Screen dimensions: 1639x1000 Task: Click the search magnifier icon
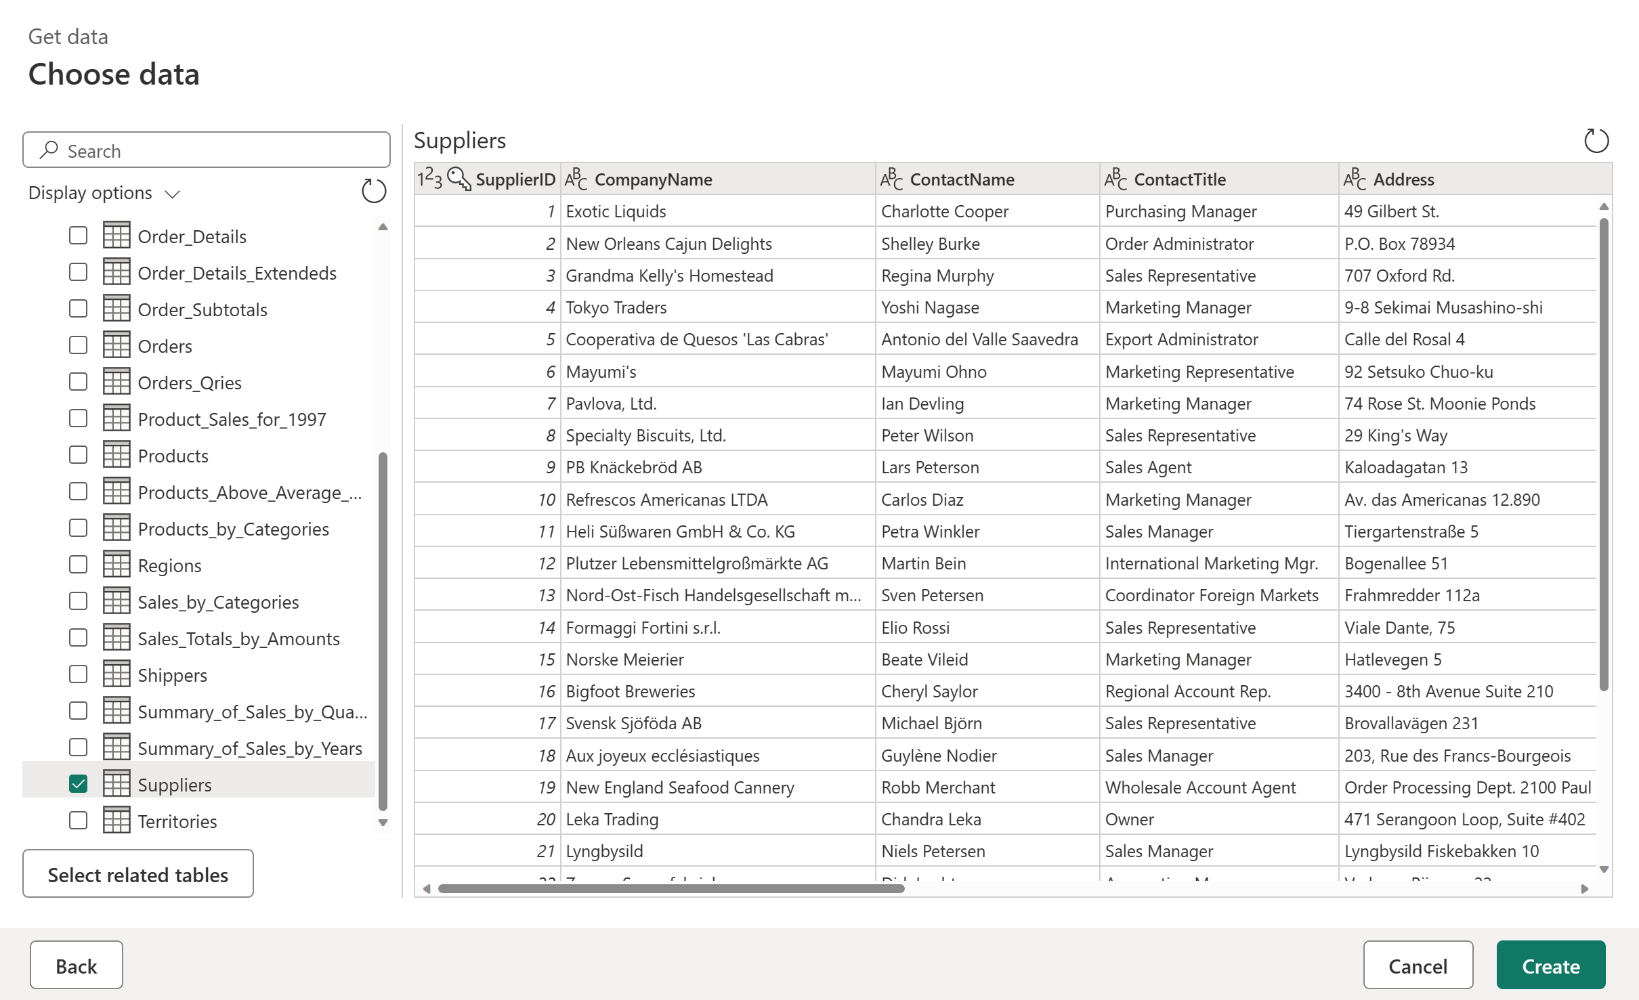[x=49, y=150]
